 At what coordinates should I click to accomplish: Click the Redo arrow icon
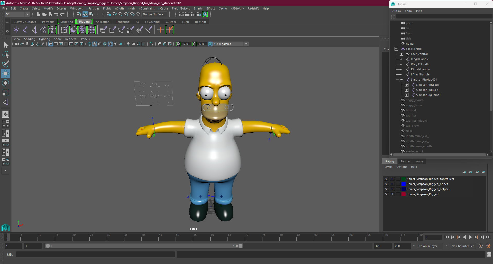62,14
